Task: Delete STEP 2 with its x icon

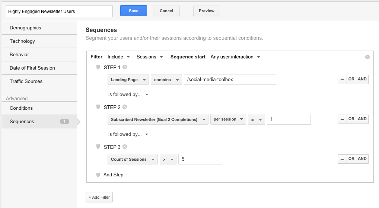Action: [x=125, y=107]
